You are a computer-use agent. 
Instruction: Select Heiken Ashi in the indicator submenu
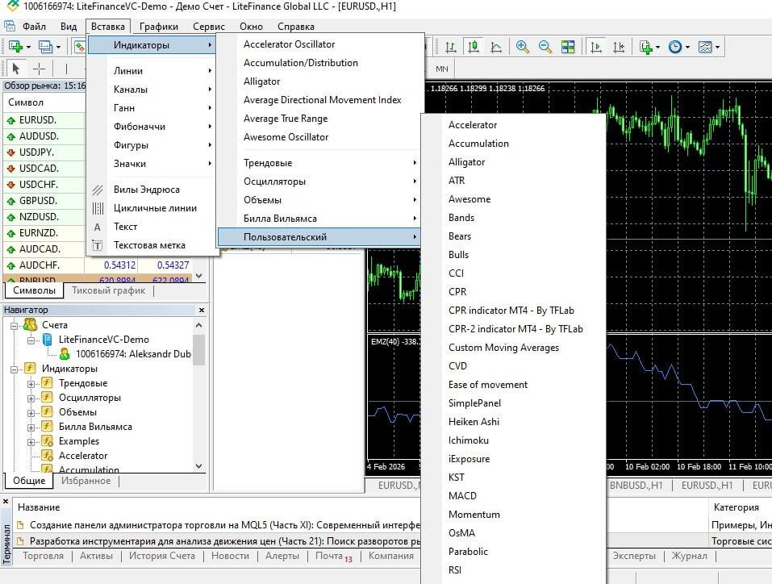point(474,422)
